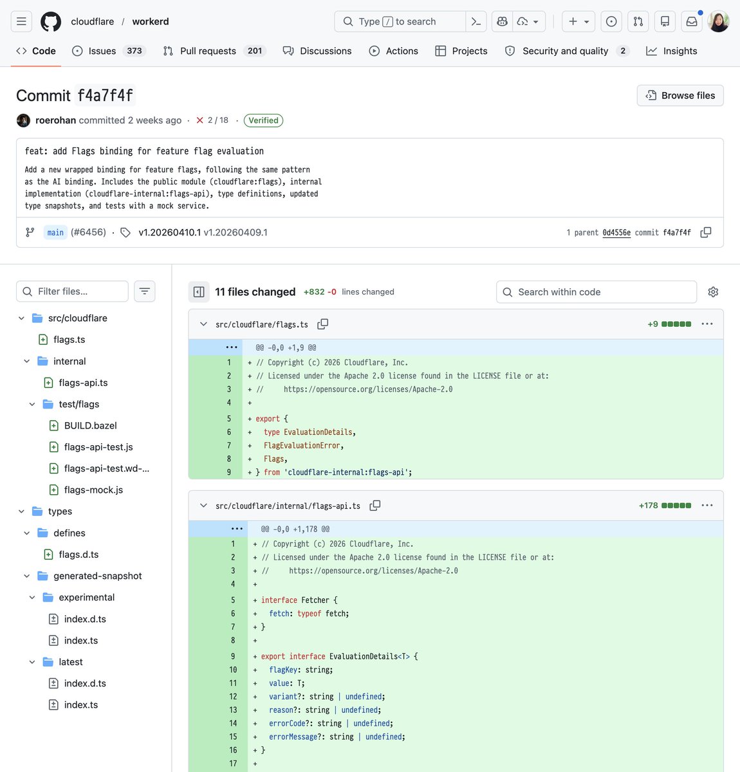Collapse the internal folder in tree

pyautogui.click(x=26, y=362)
